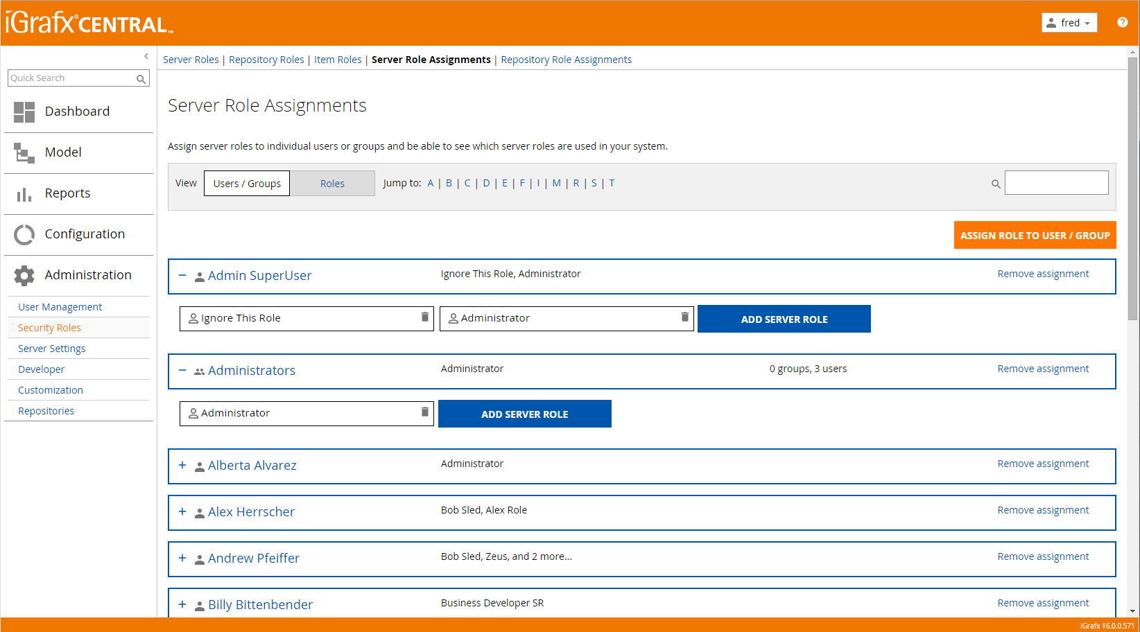The width and height of the screenshot is (1140, 632).
Task: Open the Item Roles page
Action: (338, 59)
